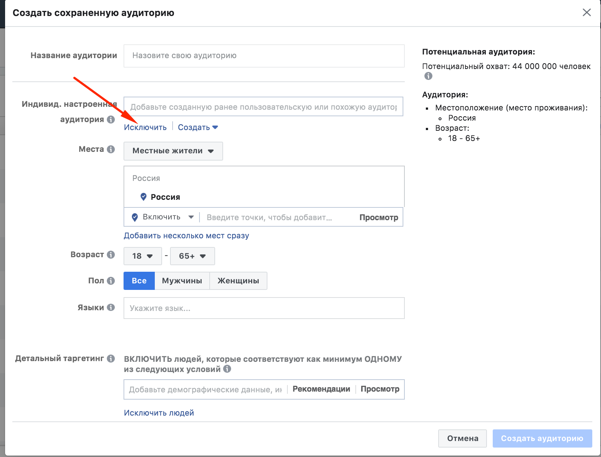Image resolution: width=601 pixels, height=457 pixels.
Task: Click the Отмена button
Action: (x=463, y=438)
